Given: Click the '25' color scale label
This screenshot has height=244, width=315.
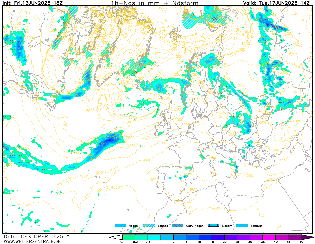Looking at the screenshot, I should click(237, 242).
